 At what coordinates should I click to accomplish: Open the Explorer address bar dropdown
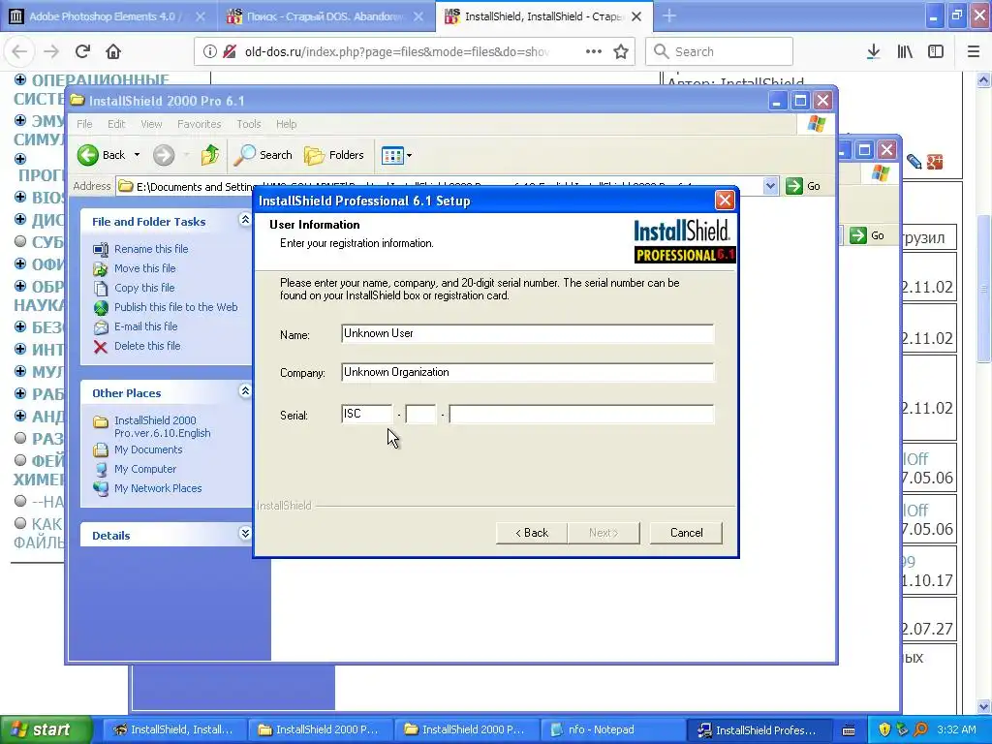click(770, 186)
